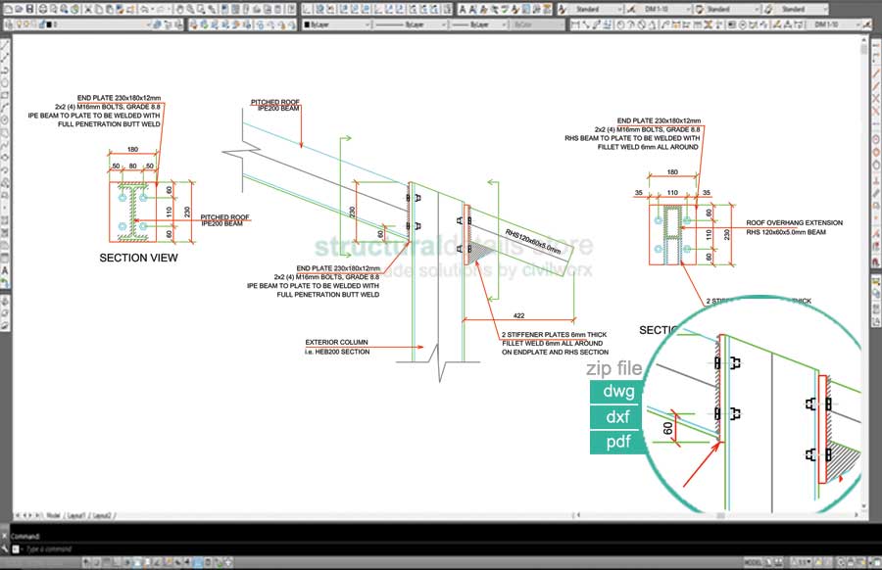Save the drawing using the Save icon

(x=30, y=9)
